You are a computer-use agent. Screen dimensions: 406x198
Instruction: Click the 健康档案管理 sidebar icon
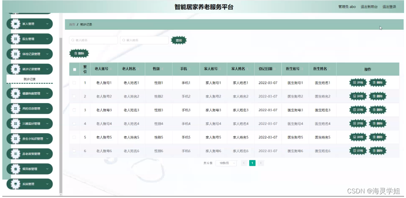[15, 93]
